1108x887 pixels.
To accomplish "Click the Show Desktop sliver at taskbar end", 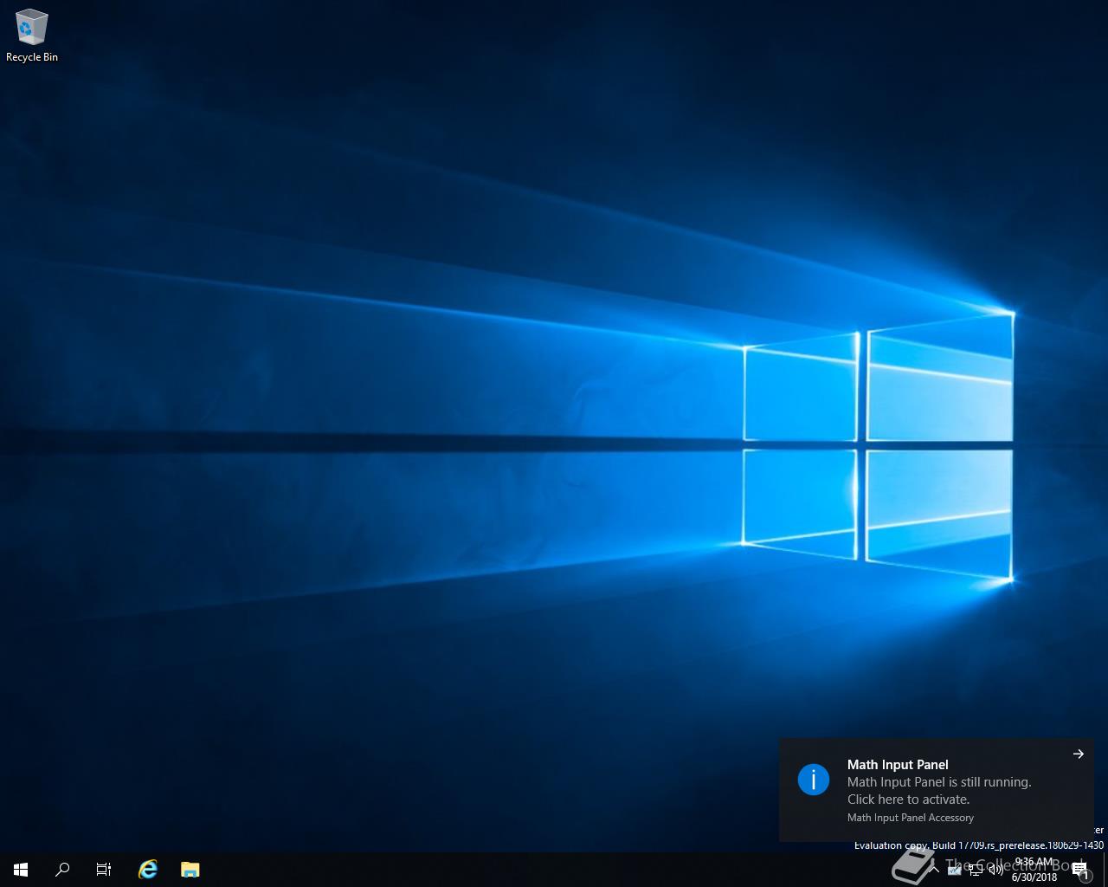I will point(1105,870).
